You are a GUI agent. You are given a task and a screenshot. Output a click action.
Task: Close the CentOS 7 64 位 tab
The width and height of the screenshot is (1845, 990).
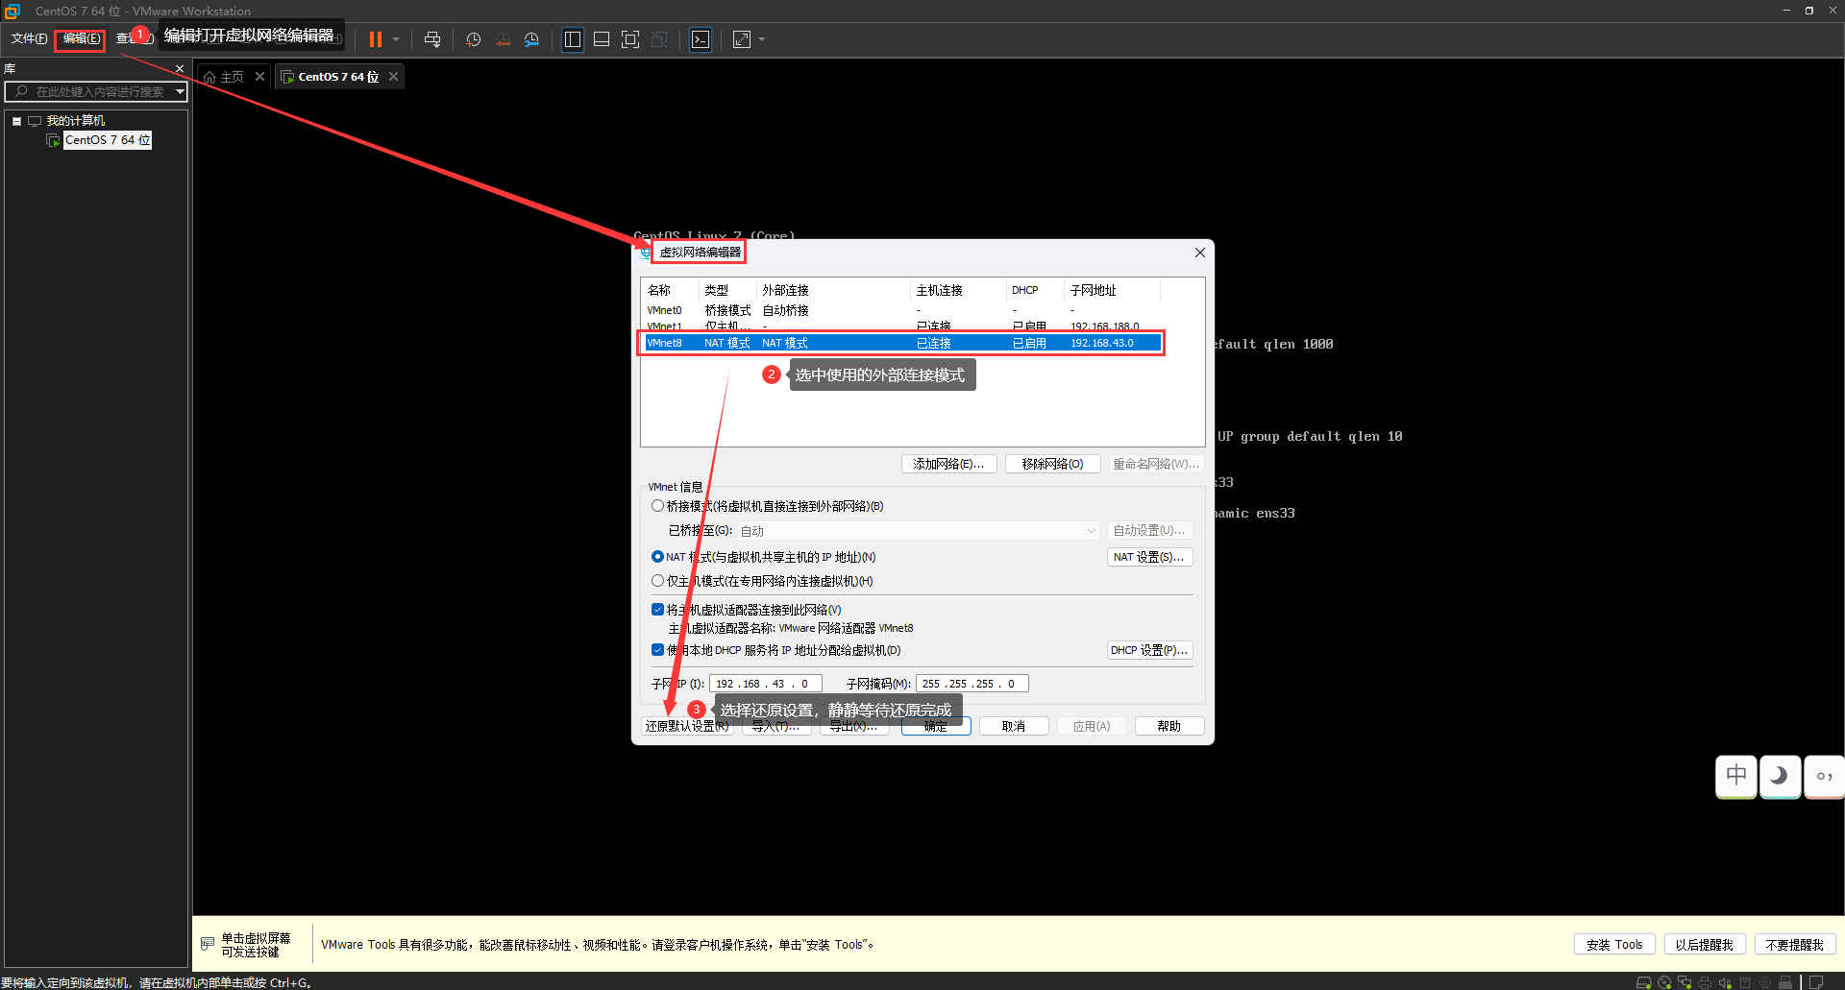[x=393, y=77]
